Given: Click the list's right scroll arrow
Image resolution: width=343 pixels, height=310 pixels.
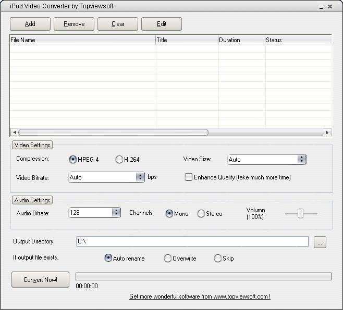Looking at the screenshot, I should coord(327,132).
